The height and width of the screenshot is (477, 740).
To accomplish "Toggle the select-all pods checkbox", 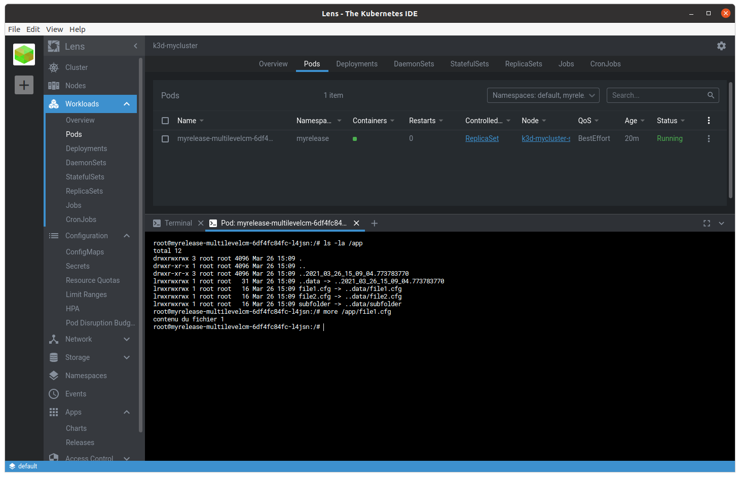I will 165,121.
